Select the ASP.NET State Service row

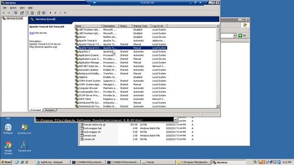click(121, 66)
